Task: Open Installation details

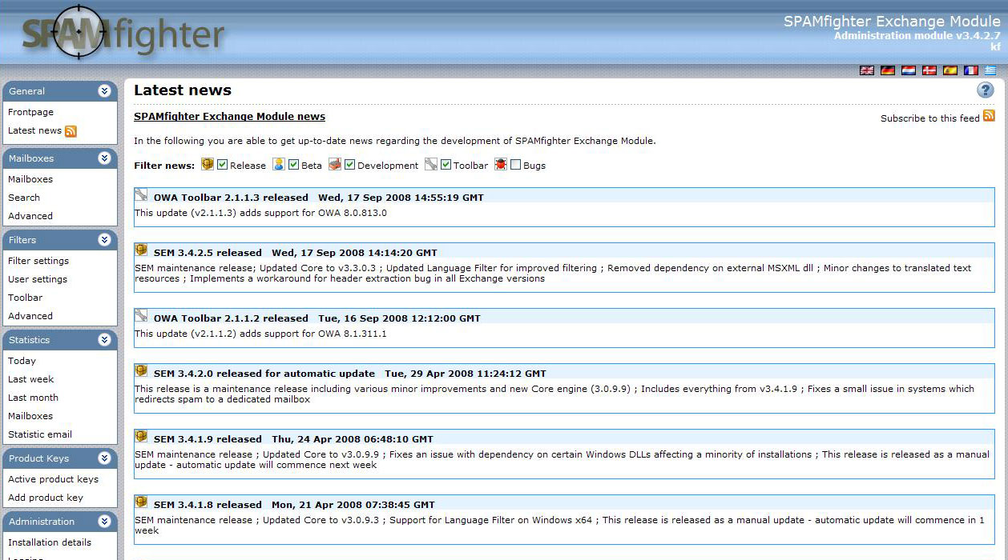Action: (50, 542)
